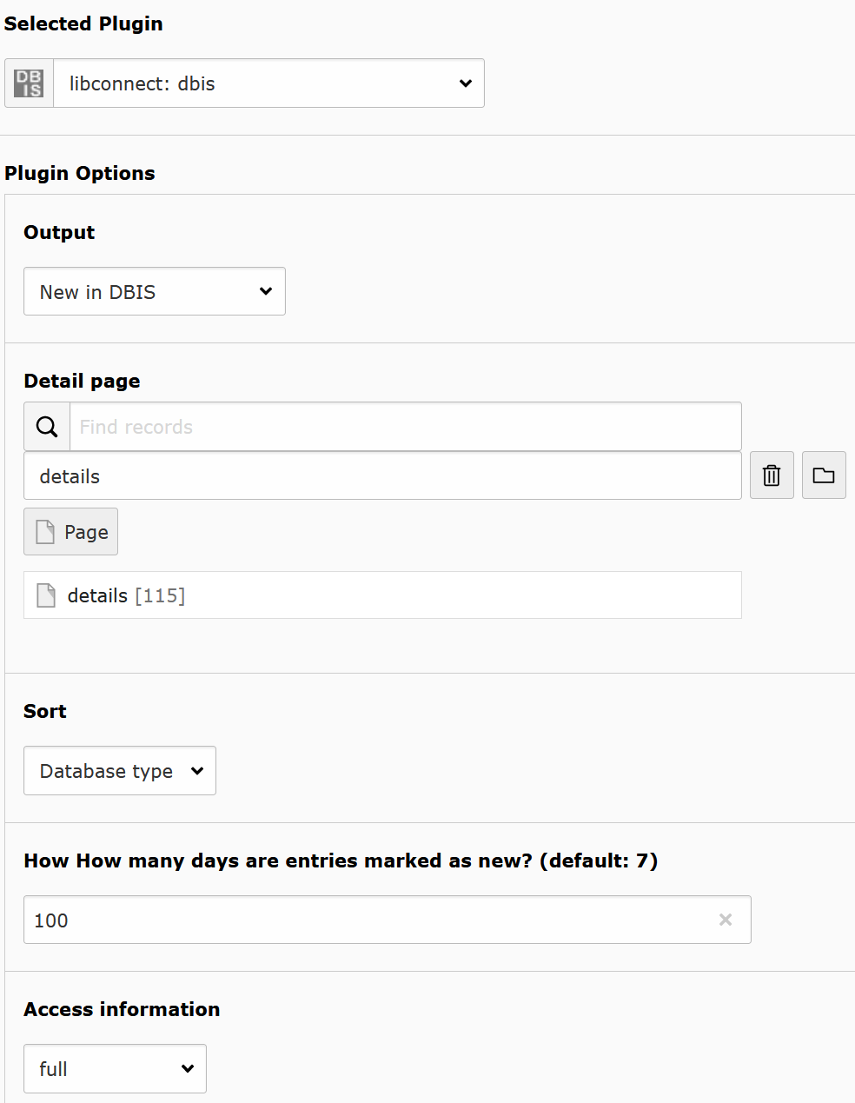Image resolution: width=855 pixels, height=1103 pixels.
Task: Delete the details record using the trash icon
Action: coord(772,475)
